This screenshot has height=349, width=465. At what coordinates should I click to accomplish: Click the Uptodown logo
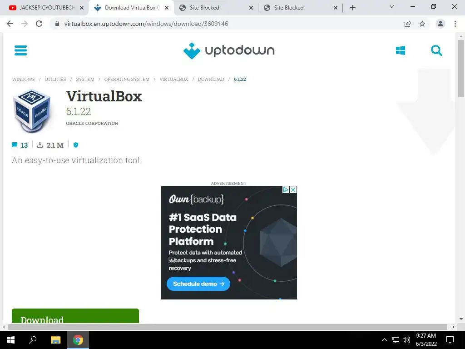229,50
